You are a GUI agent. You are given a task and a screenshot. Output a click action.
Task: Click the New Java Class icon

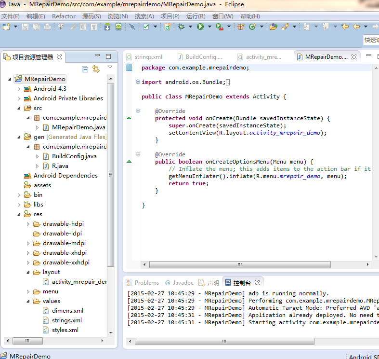click(x=252, y=27)
